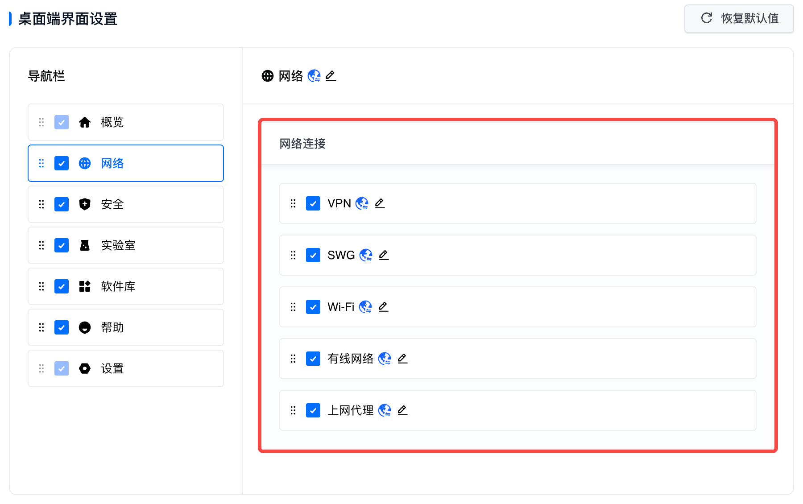The height and width of the screenshot is (504, 803).
Task: Click the edit pencil next to VPN
Action: pos(380,203)
